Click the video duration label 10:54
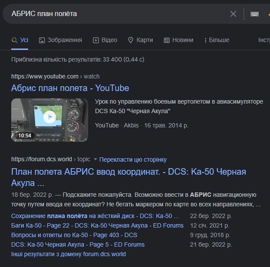This screenshot has width=270, height=267. (x=25, y=136)
